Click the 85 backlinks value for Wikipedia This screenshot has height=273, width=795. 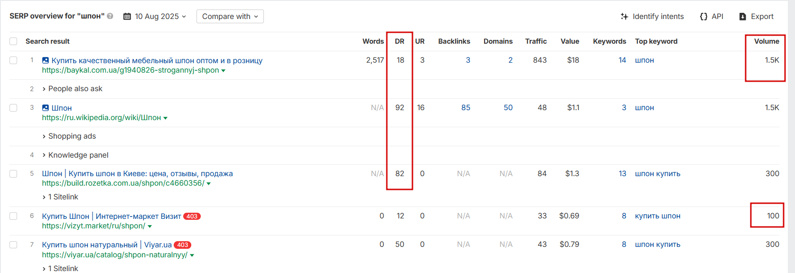466,108
